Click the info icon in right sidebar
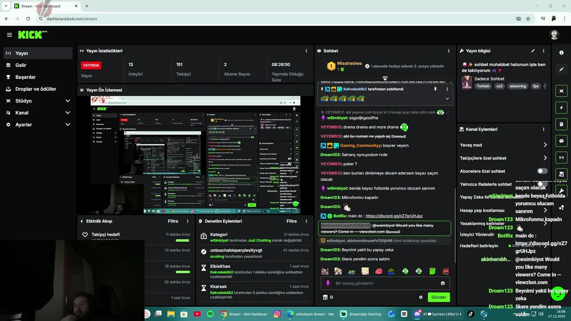This screenshot has width=571, height=321. tap(561, 53)
